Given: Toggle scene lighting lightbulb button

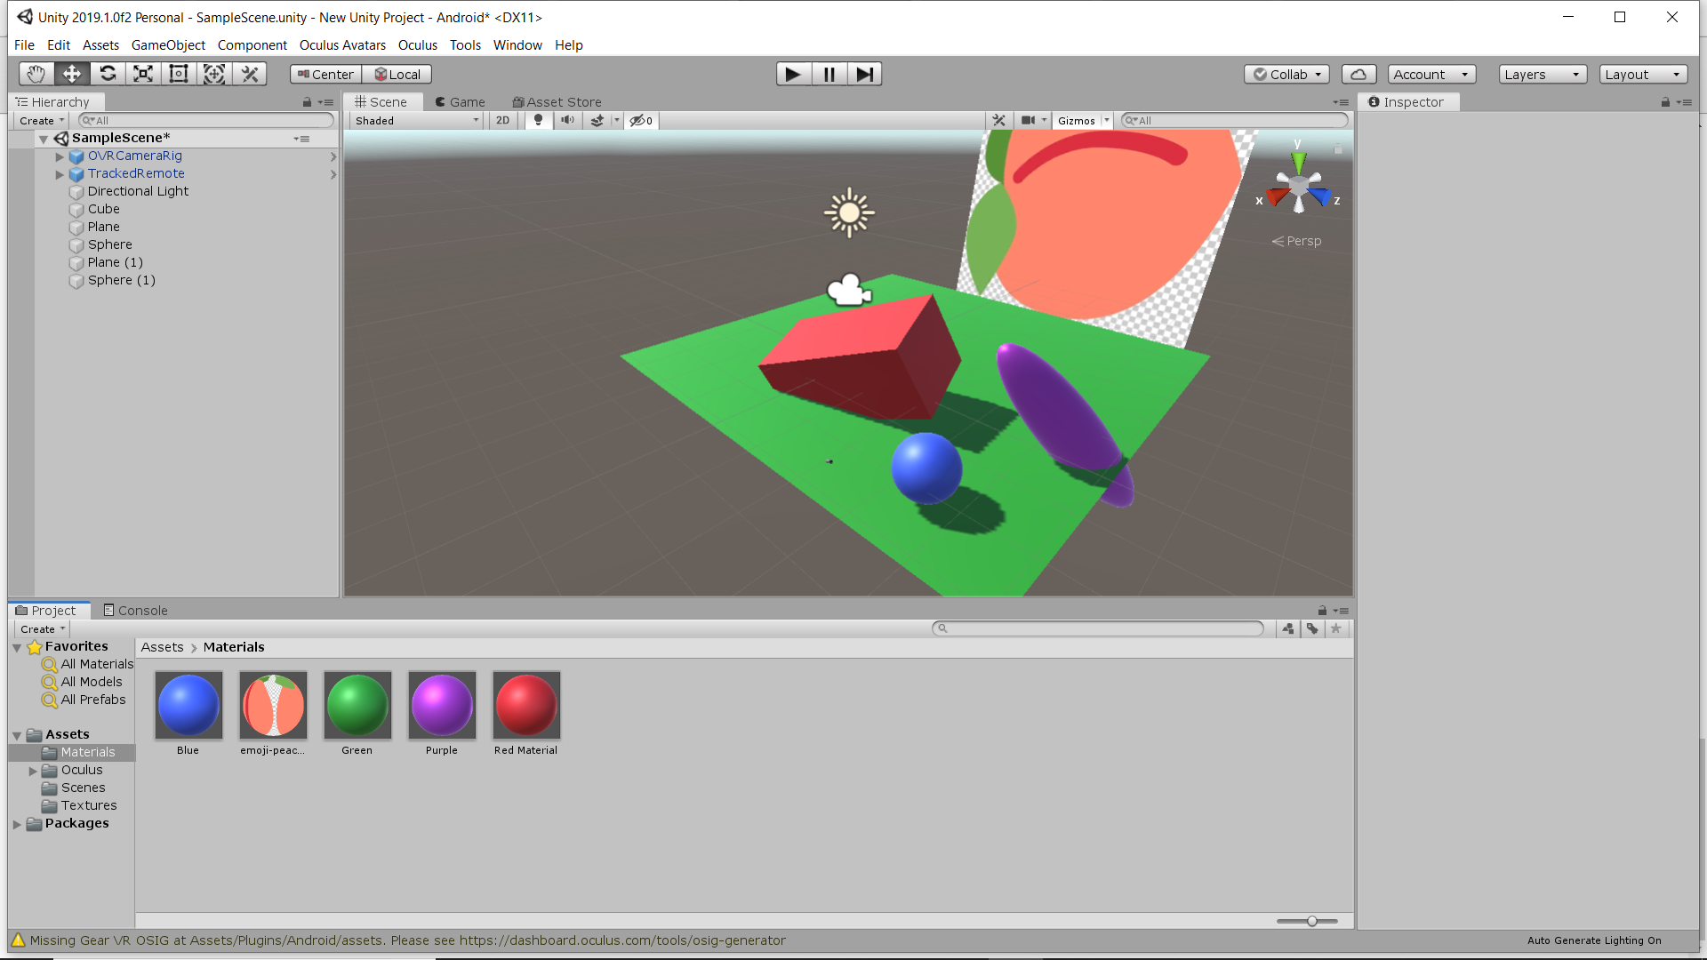Looking at the screenshot, I should pyautogui.click(x=538, y=121).
